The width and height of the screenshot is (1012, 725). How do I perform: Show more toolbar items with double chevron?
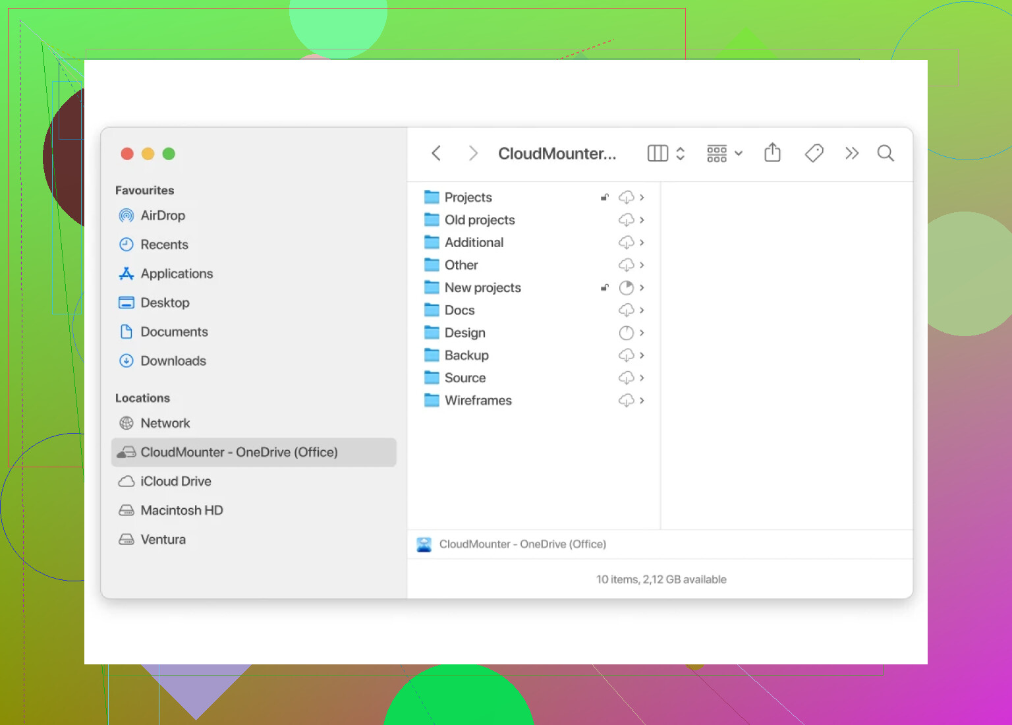click(x=852, y=154)
